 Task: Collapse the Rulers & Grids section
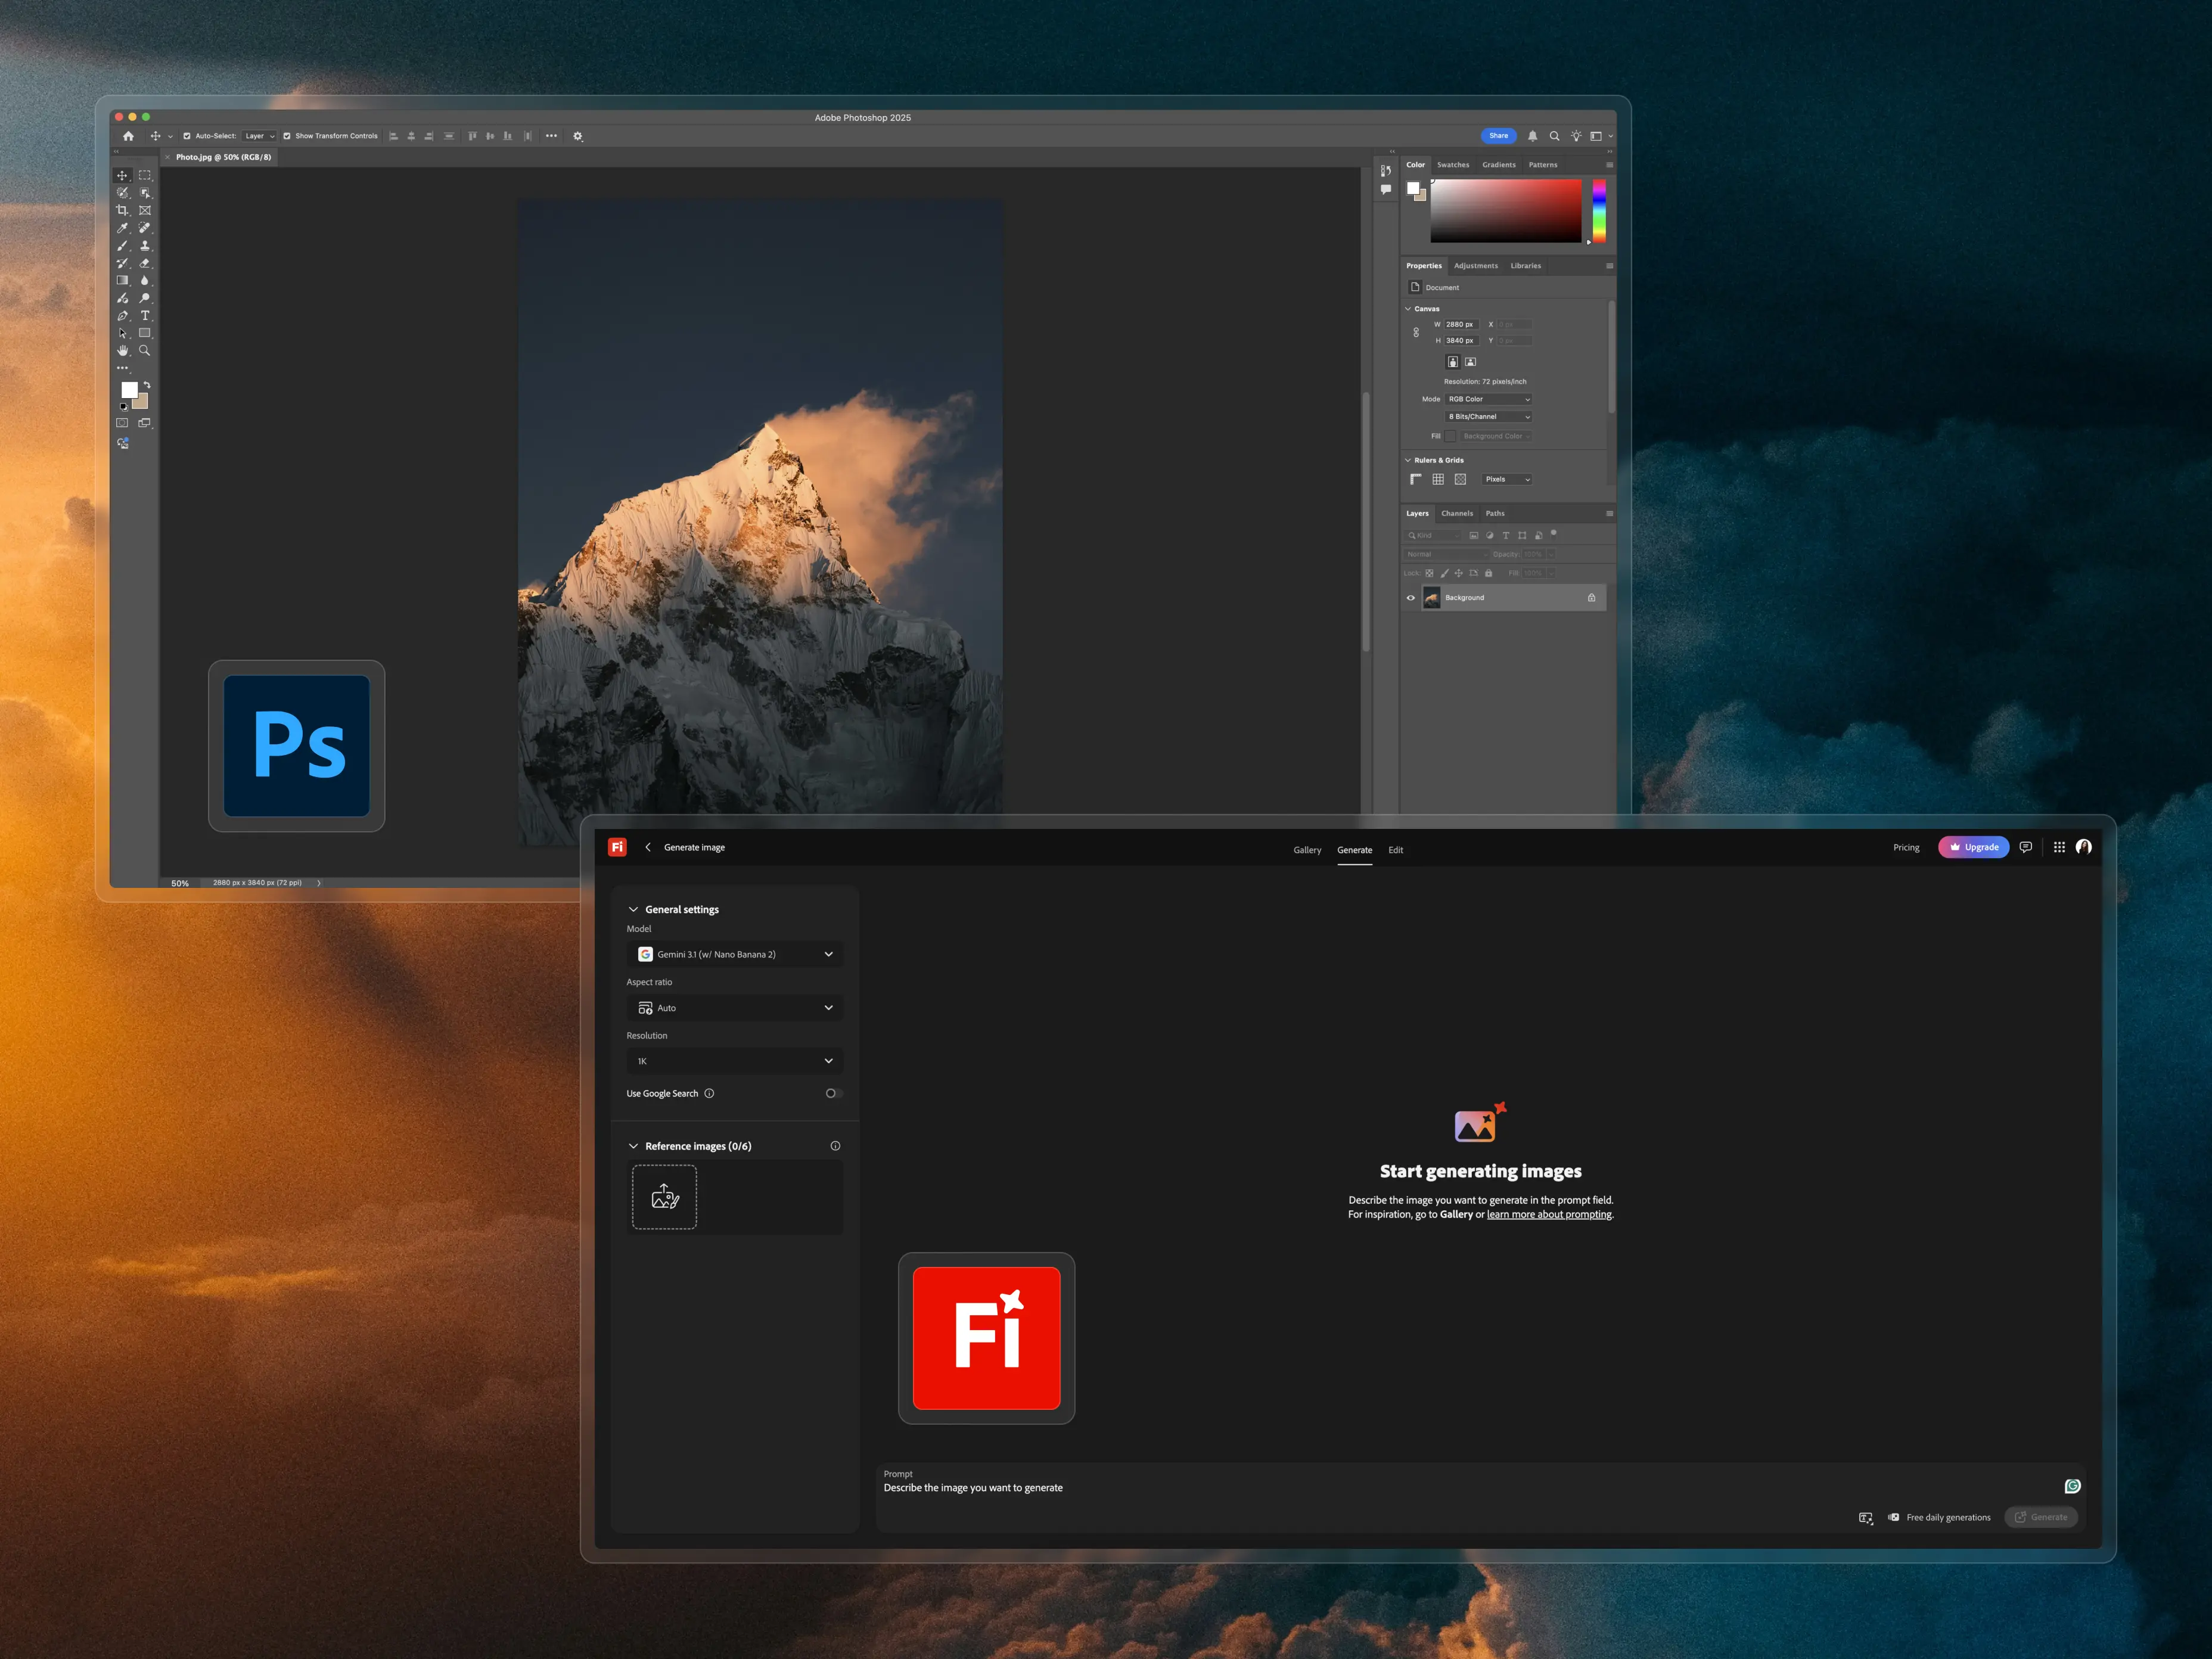tap(1408, 460)
